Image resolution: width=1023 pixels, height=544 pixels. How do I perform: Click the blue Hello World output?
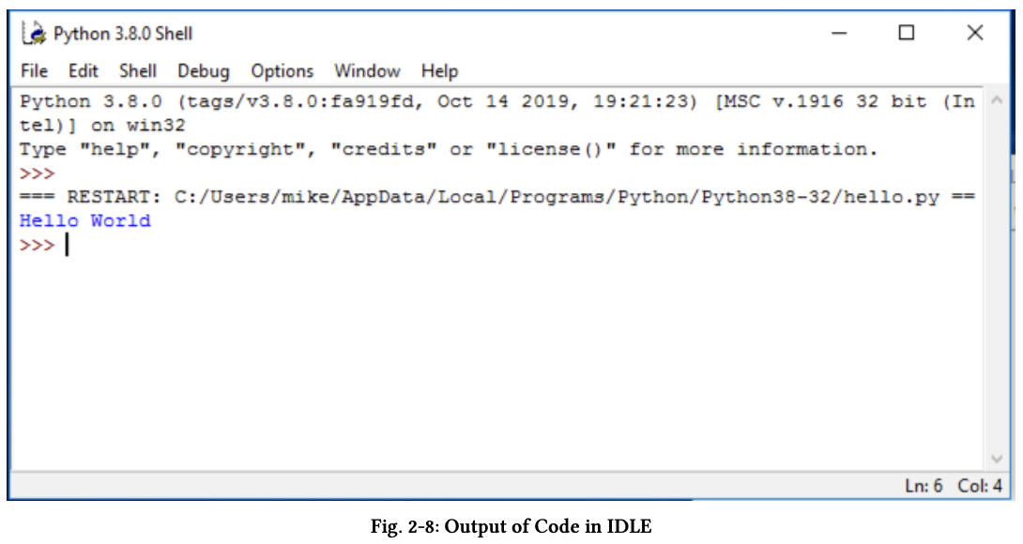pyautogui.click(x=84, y=221)
